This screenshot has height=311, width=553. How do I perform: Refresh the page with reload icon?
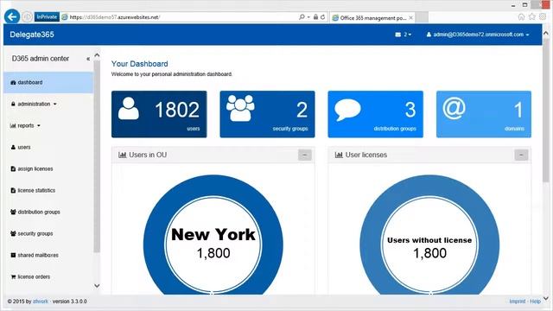(322, 17)
